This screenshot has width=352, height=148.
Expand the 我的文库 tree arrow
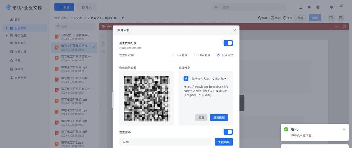tap(6, 36)
